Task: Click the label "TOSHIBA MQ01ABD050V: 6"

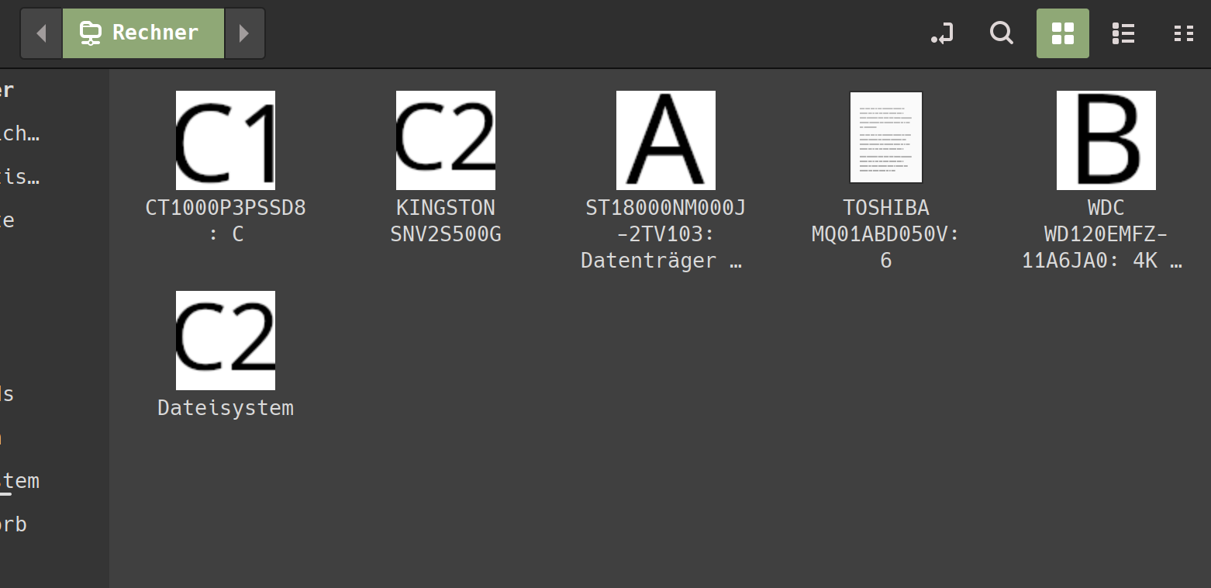Action: click(886, 234)
